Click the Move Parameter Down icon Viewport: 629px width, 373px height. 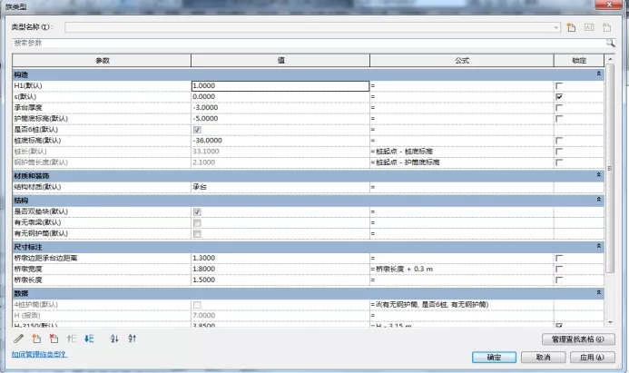[89, 339]
